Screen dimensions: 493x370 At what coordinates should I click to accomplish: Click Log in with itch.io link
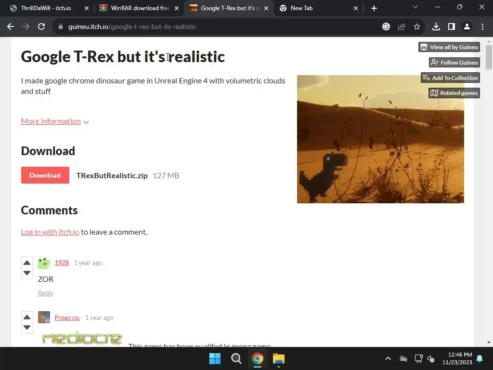(50, 232)
